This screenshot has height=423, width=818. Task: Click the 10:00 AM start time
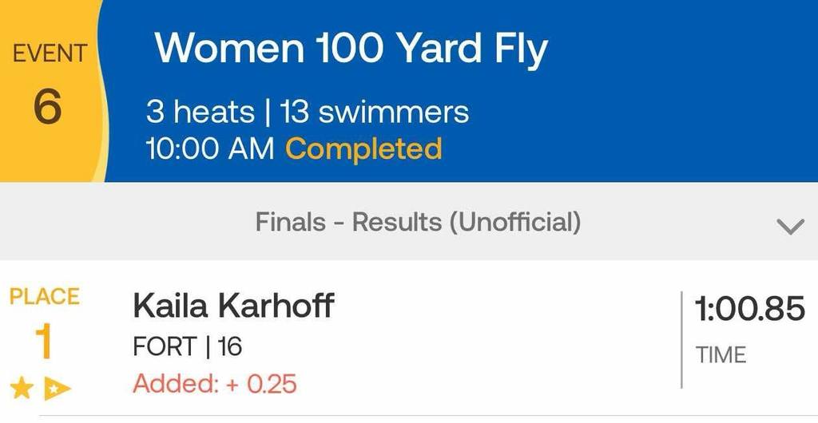(x=209, y=148)
